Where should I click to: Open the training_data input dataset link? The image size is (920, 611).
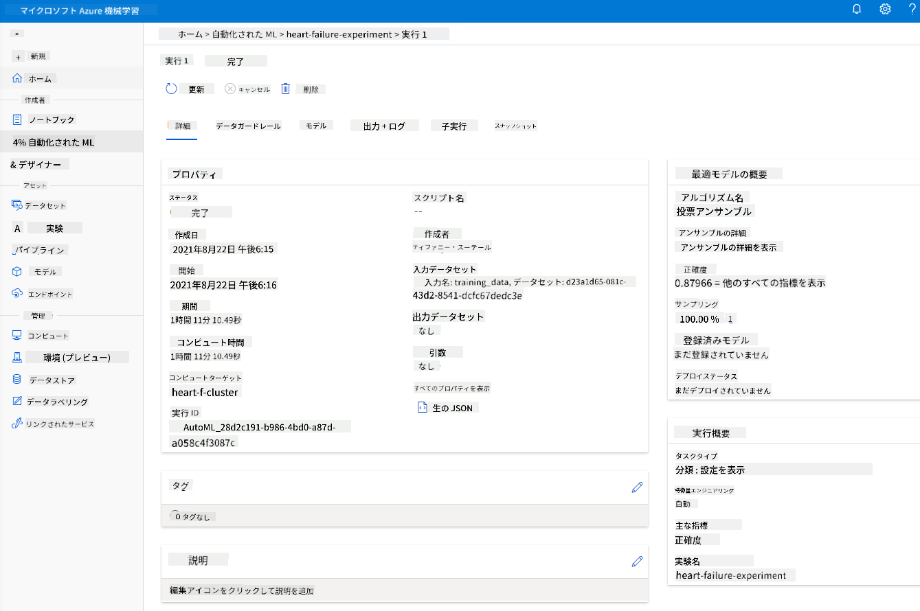(525, 289)
